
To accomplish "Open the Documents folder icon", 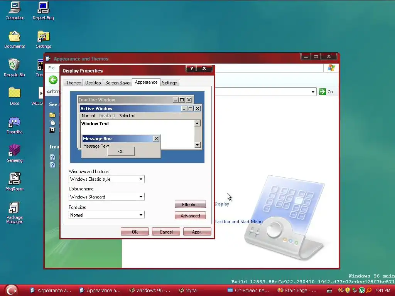I will 14,40.
